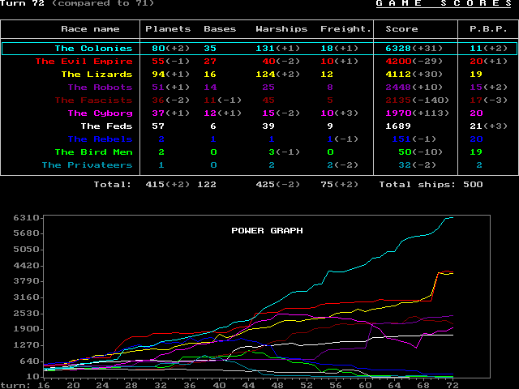Click The Rebels score 151
The height and width of the screenshot is (389, 519).
coord(402,139)
